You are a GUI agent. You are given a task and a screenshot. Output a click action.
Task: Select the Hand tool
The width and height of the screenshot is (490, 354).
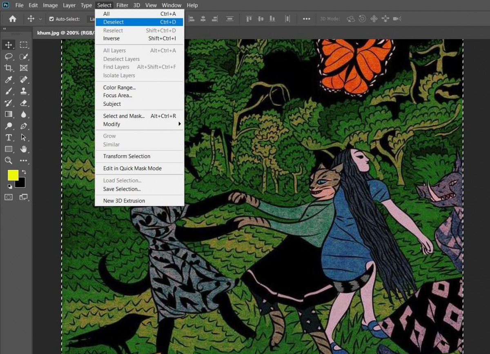tap(24, 149)
